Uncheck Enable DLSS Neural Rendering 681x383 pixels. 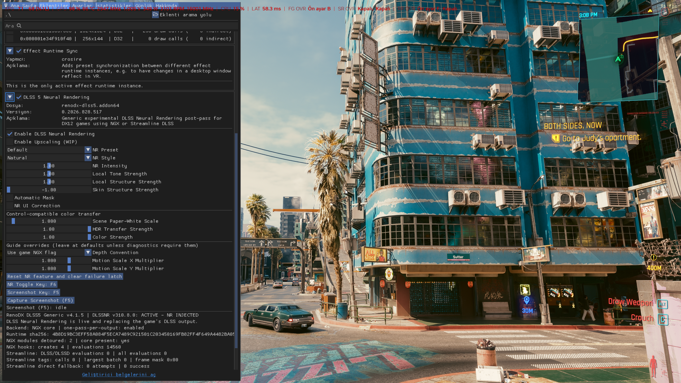pyautogui.click(x=10, y=134)
